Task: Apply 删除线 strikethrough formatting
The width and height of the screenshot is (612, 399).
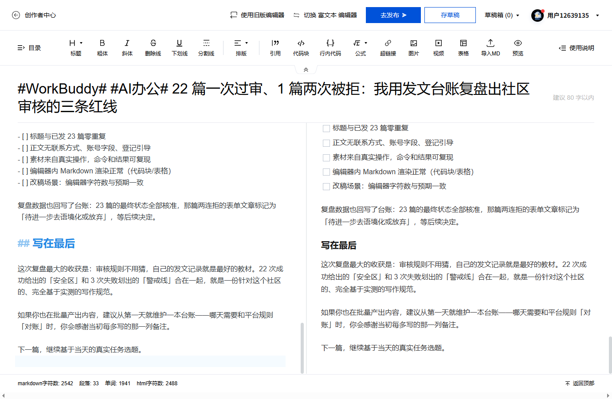Action: [153, 48]
